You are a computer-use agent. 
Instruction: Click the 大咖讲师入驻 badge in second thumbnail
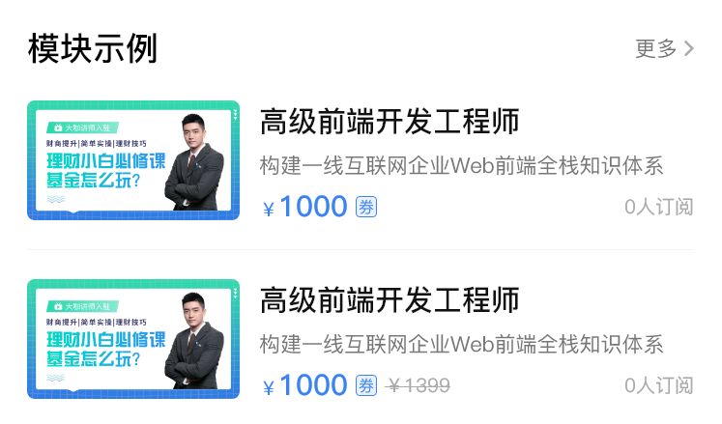coord(82,306)
